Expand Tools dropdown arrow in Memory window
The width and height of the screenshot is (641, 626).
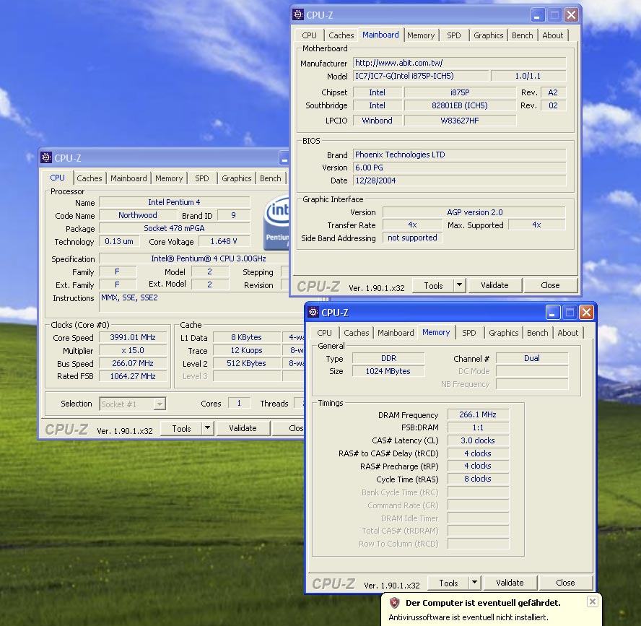475,582
